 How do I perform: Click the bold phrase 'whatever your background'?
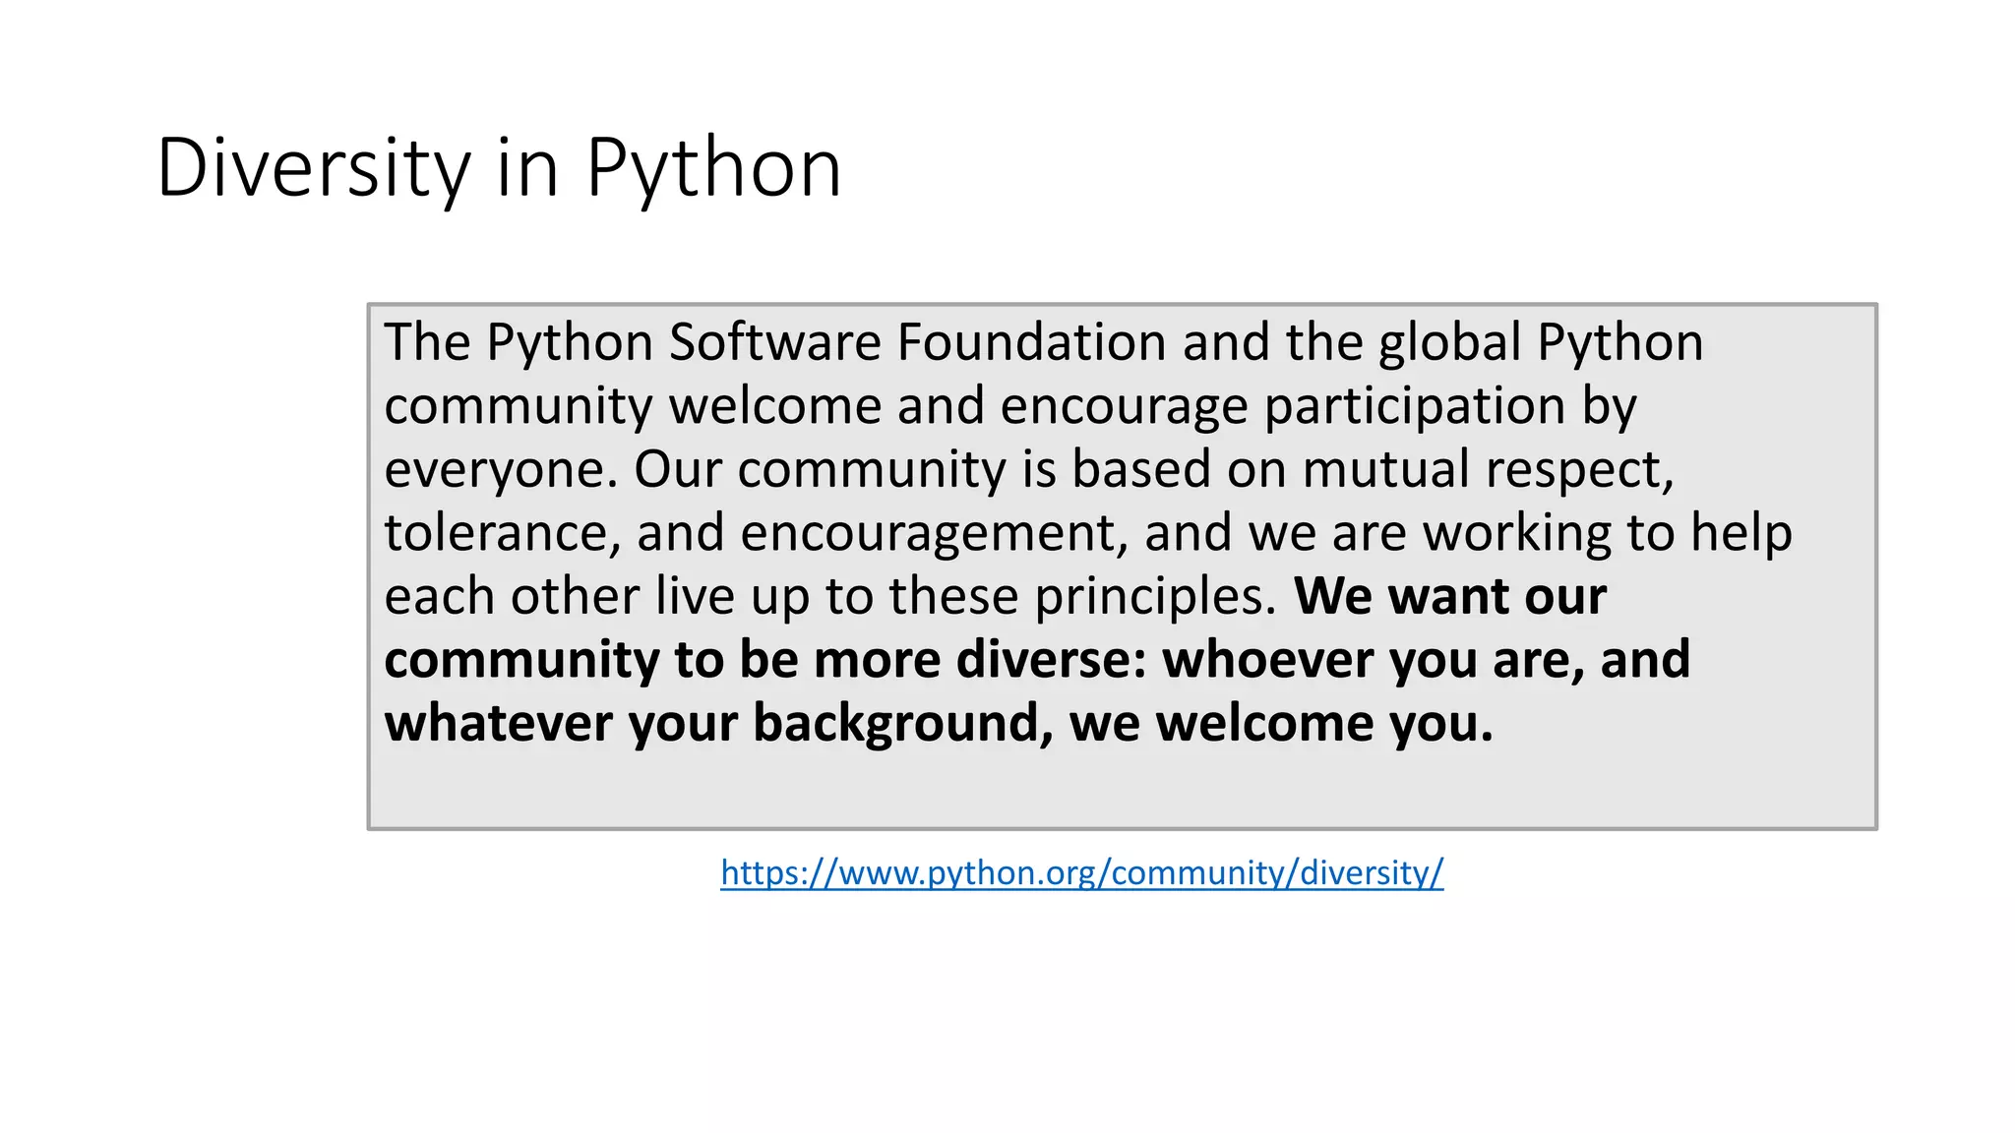click(x=710, y=723)
